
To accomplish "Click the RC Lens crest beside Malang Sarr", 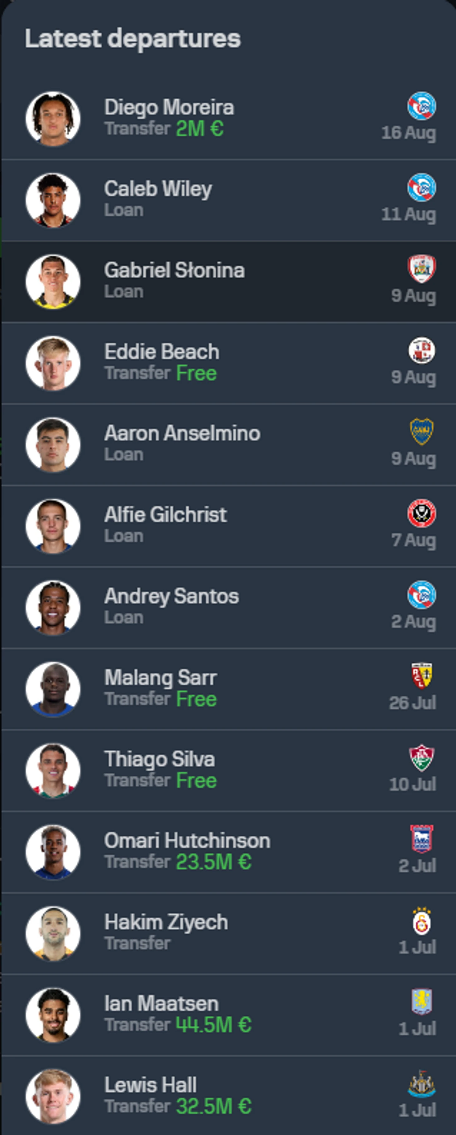I will [421, 676].
